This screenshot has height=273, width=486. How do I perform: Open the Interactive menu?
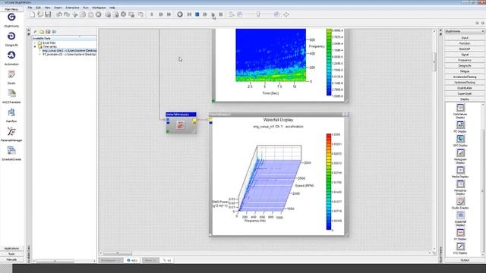[x=72, y=8]
